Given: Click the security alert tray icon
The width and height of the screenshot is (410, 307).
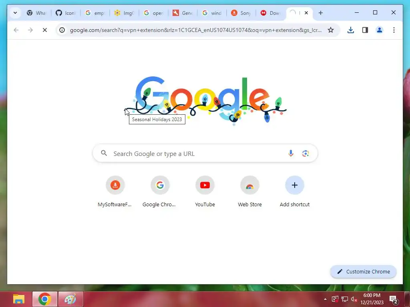Looking at the screenshot, I should (x=335, y=299).
